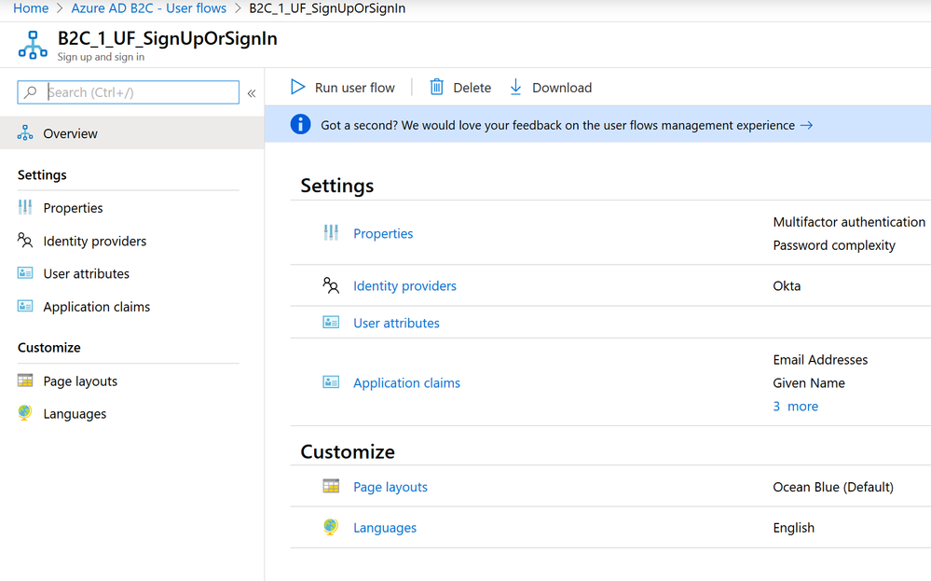This screenshot has width=931, height=581.
Task: Focus the Search (Ctrl+/) input field
Action: click(x=129, y=92)
